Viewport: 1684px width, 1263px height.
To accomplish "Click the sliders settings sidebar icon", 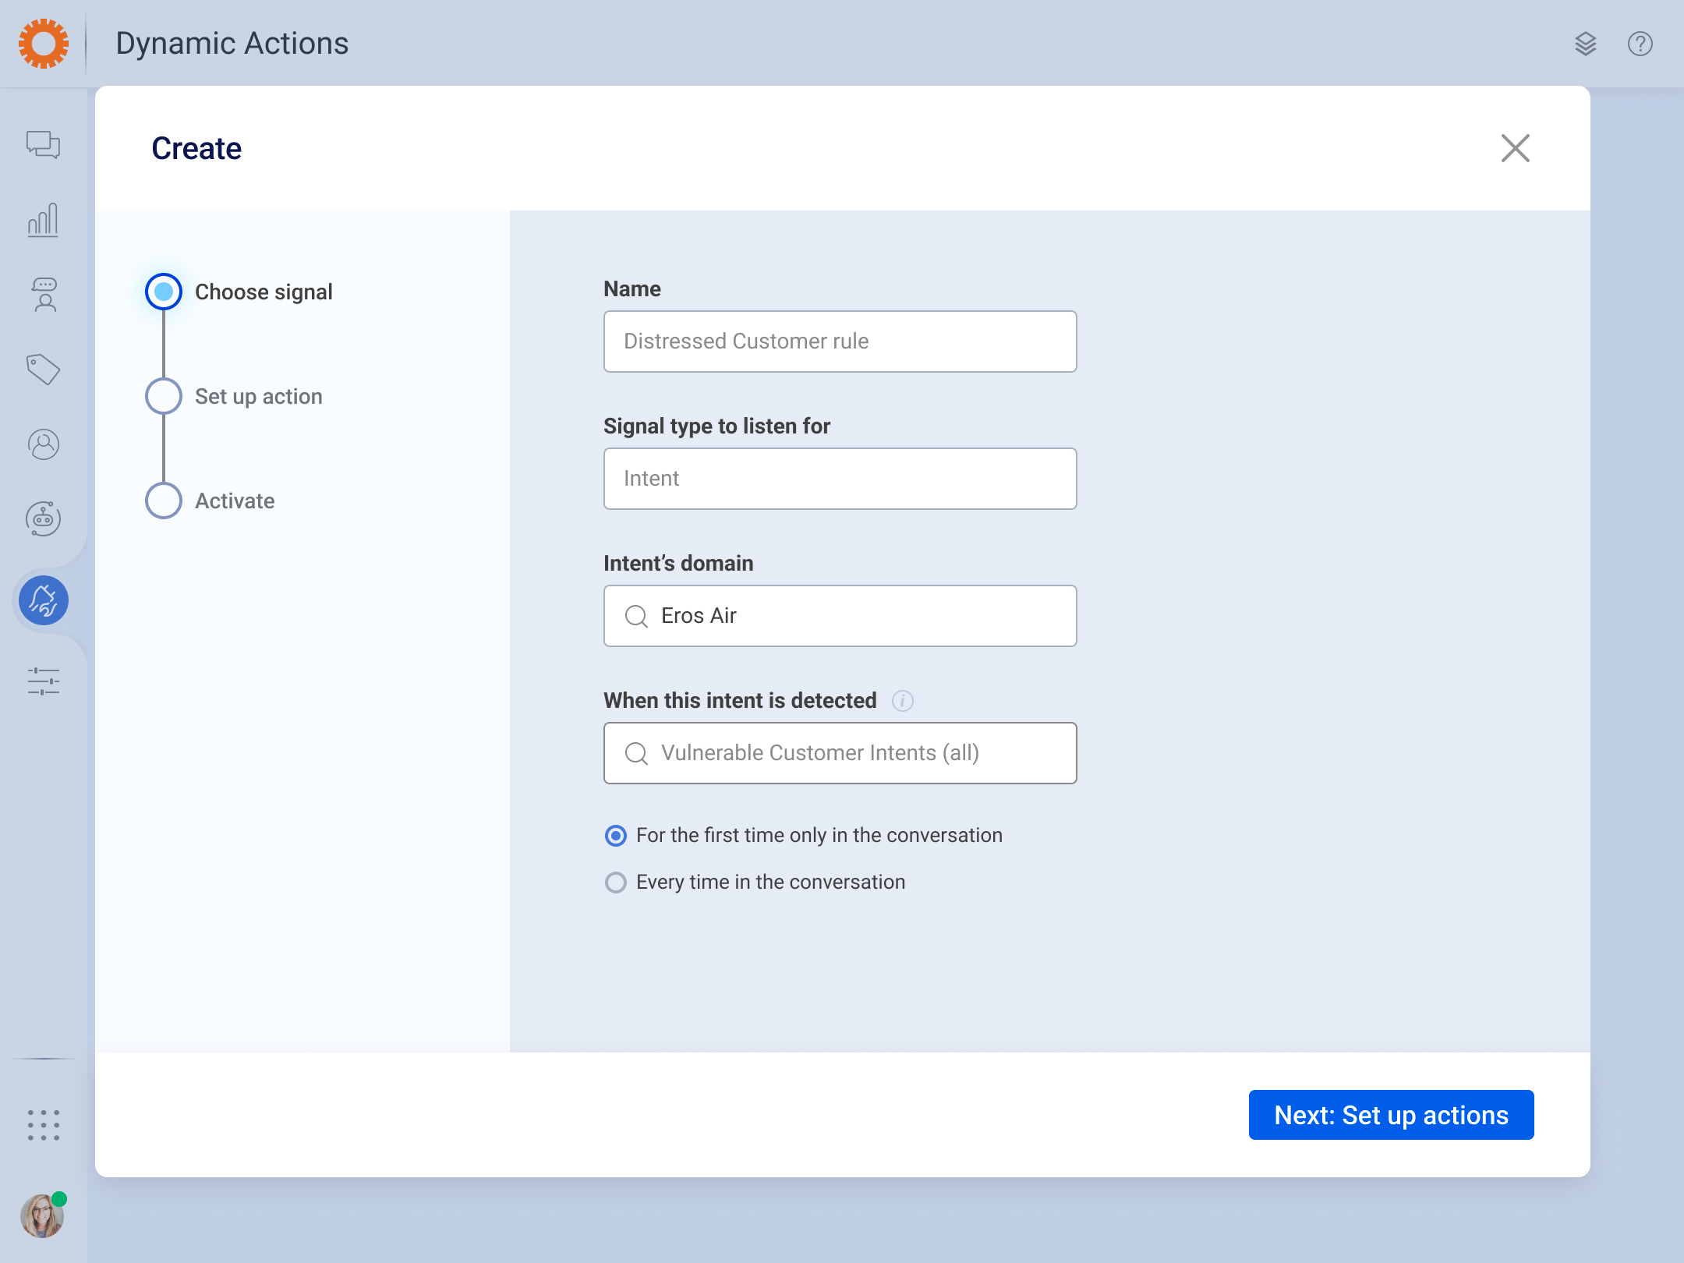I will click(44, 681).
